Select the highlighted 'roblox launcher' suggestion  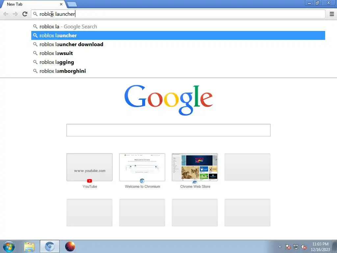[178, 35]
